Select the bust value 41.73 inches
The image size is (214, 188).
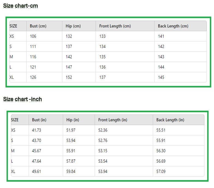pyautogui.click(x=37, y=130)
